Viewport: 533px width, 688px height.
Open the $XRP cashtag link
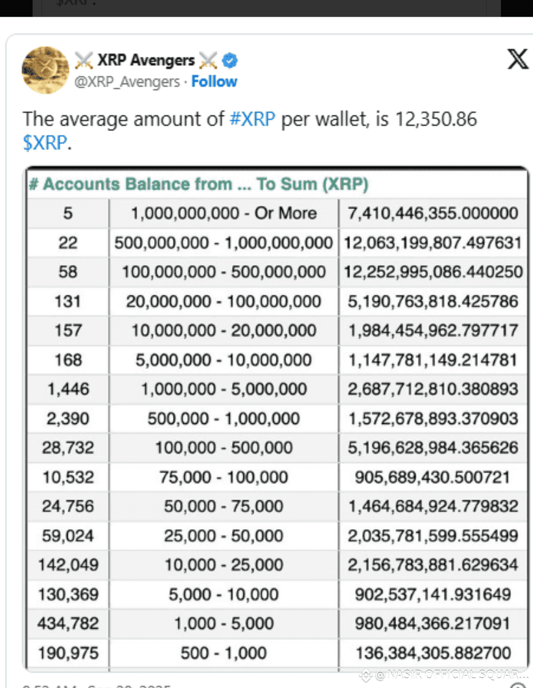pos(44,143)
